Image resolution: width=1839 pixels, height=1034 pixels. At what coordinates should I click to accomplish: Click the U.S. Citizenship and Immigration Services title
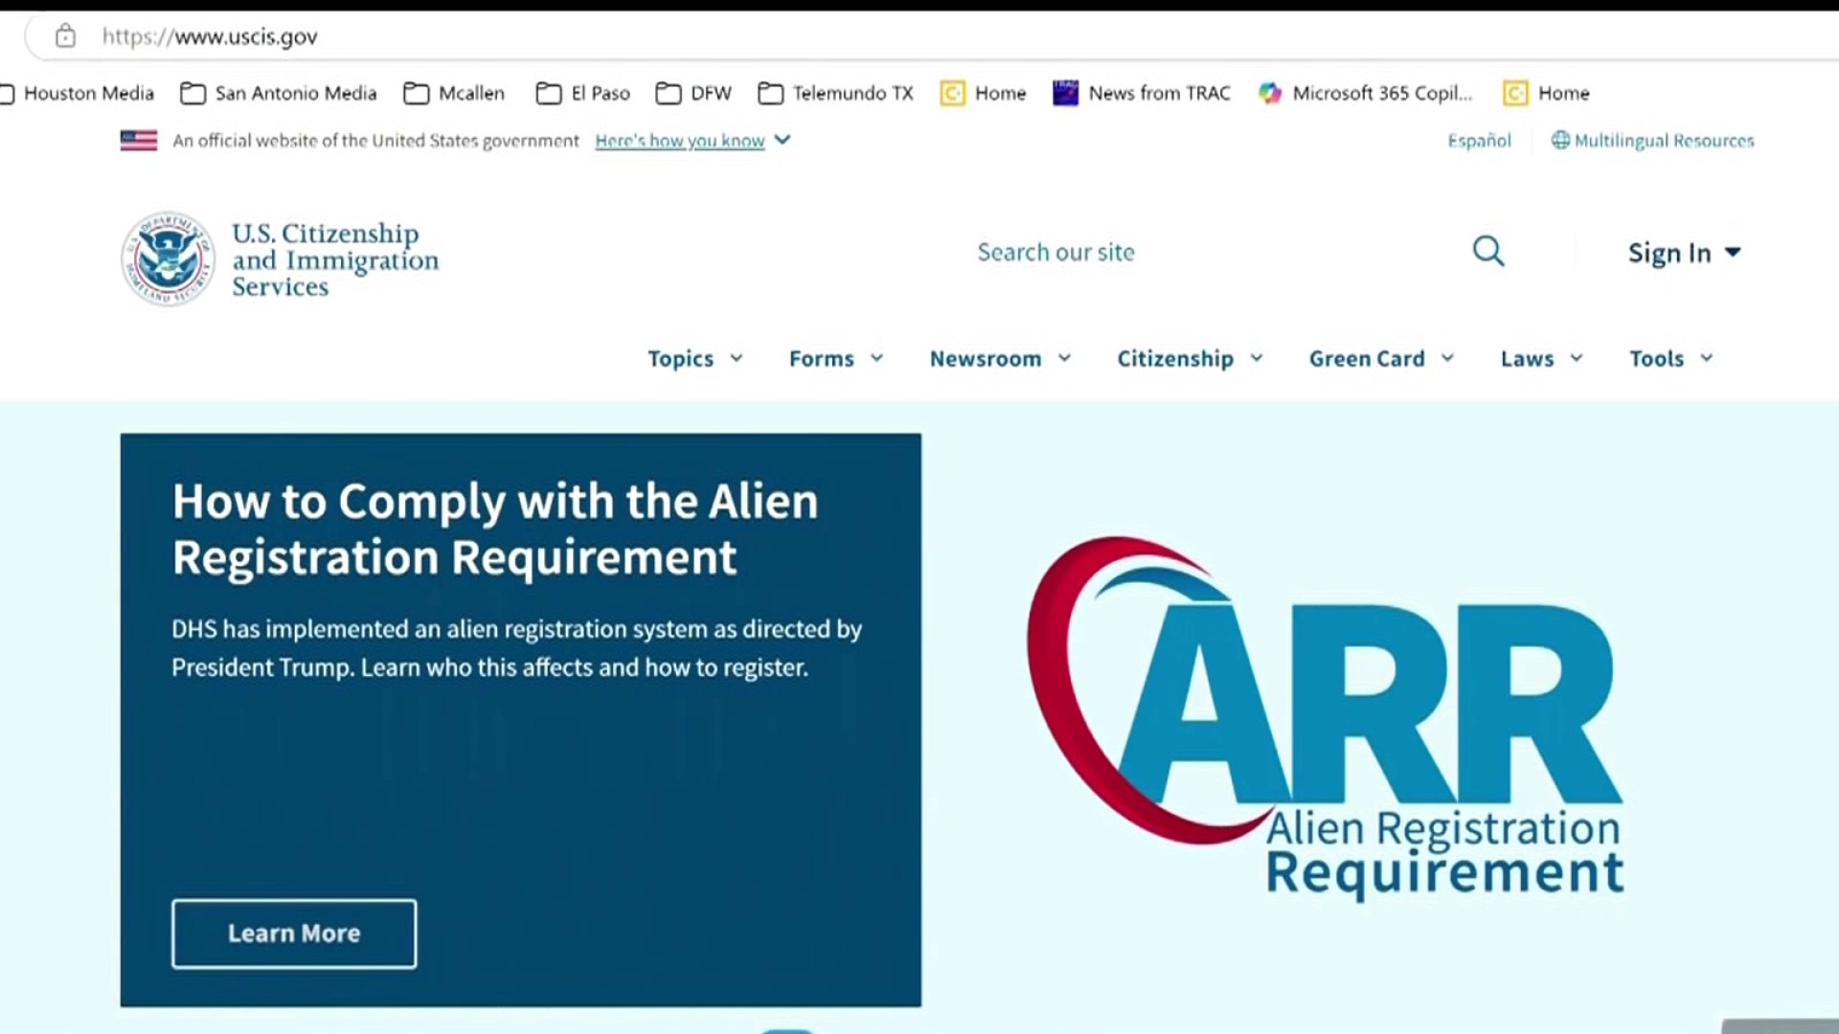(335, 259)
